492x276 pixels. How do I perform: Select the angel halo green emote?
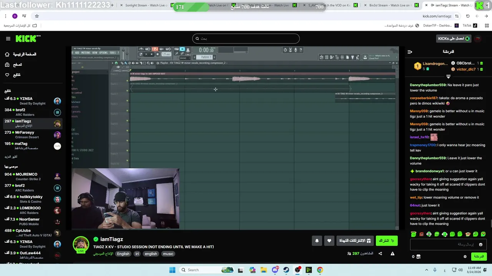(x=414, y=234)
